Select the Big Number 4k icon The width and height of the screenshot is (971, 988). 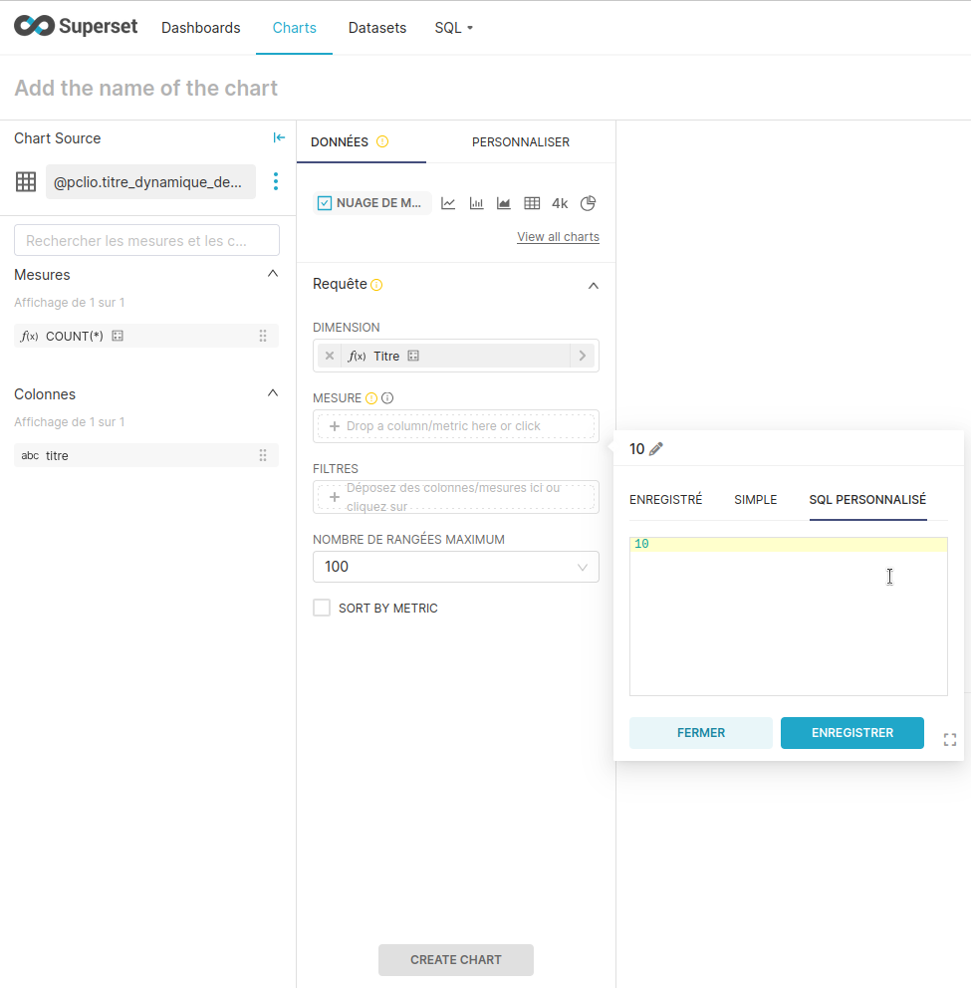tap(560, 203)
